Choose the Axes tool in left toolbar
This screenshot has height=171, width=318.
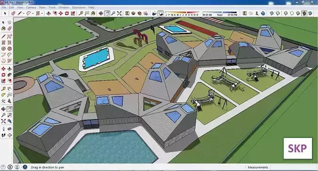[3, 101]
